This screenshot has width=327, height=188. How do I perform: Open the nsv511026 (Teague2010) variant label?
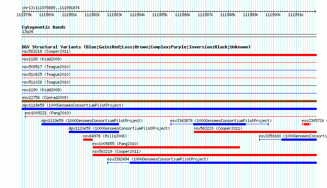(x=46, y=82)
